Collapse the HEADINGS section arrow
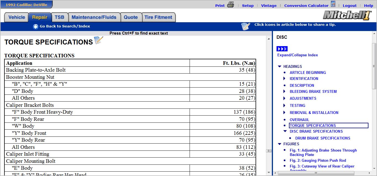The width and height of the screenshot is (377, 176). (279, 66)
